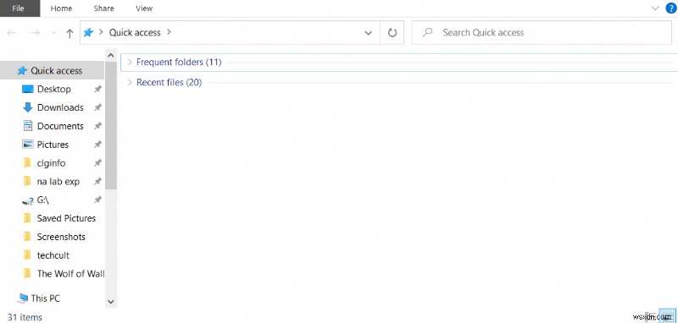Click the clginfo folder icon
The image size is (678, 323).
(27, 163)
